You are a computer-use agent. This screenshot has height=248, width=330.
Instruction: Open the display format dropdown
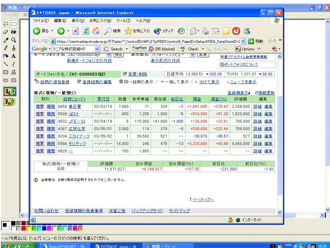tap(193, 55)
